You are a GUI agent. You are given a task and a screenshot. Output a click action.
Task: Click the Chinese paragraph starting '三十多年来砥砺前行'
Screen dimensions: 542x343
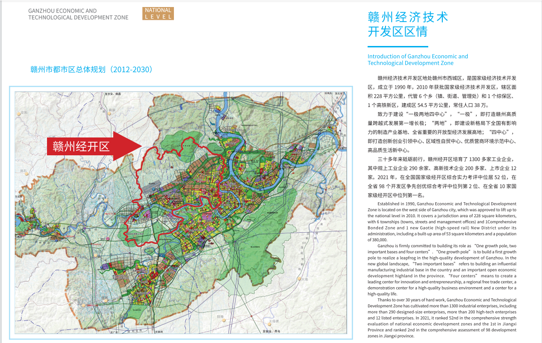tap(442, 177)
